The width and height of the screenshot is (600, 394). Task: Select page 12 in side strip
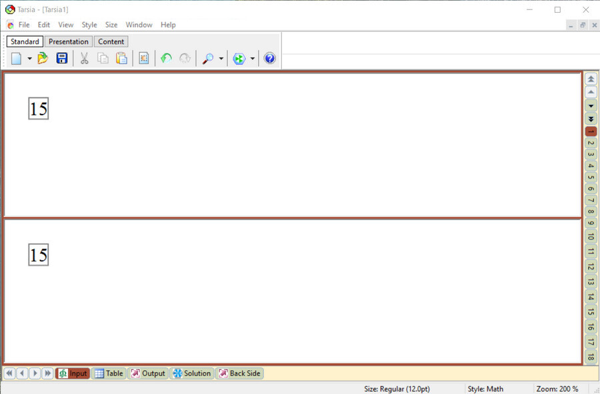(591, 267)
